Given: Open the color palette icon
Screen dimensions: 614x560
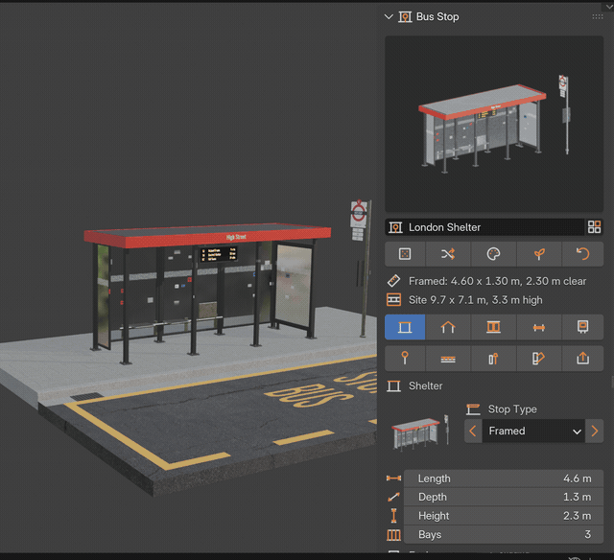Looking at the screenshot, I should point(493,254).
